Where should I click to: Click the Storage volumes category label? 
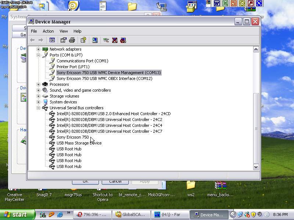[x=64, y=96]
